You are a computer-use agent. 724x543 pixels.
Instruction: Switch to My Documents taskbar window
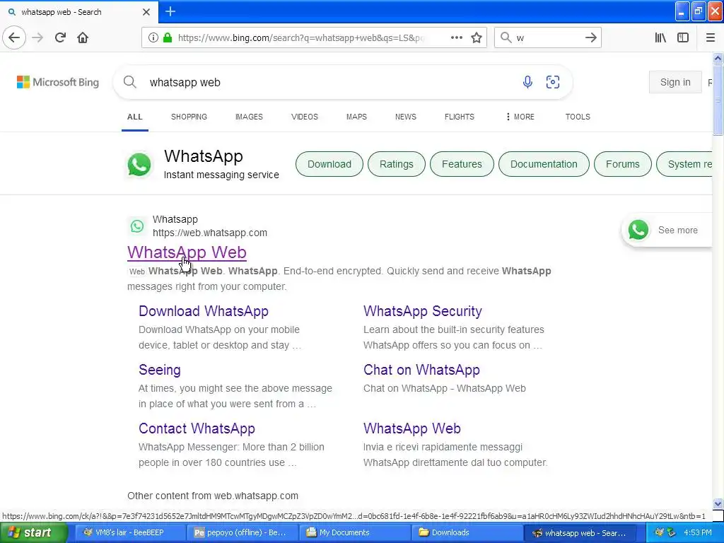coord(355,532)
